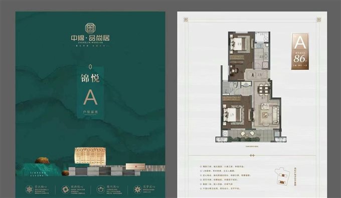Click the small oval ornament above 锦悦

pos(90,67)
